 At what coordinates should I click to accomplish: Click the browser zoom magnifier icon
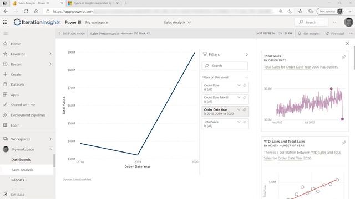(x=281, y=11)
